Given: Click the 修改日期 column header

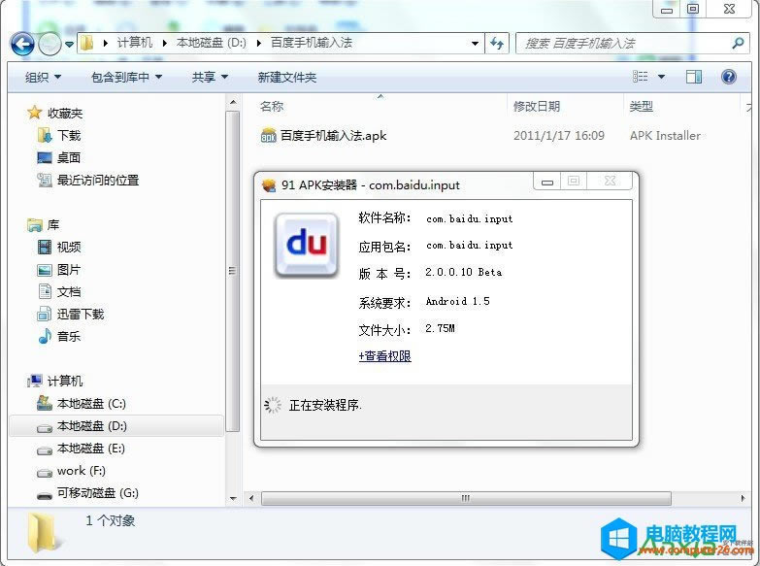Looking at the screenshot, I should [x=537, y=107].
